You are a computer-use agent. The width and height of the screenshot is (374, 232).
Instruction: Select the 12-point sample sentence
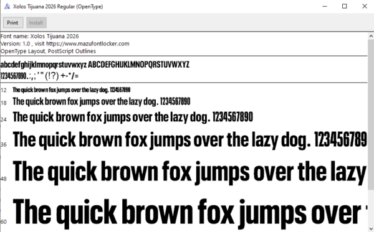point(71,90)
